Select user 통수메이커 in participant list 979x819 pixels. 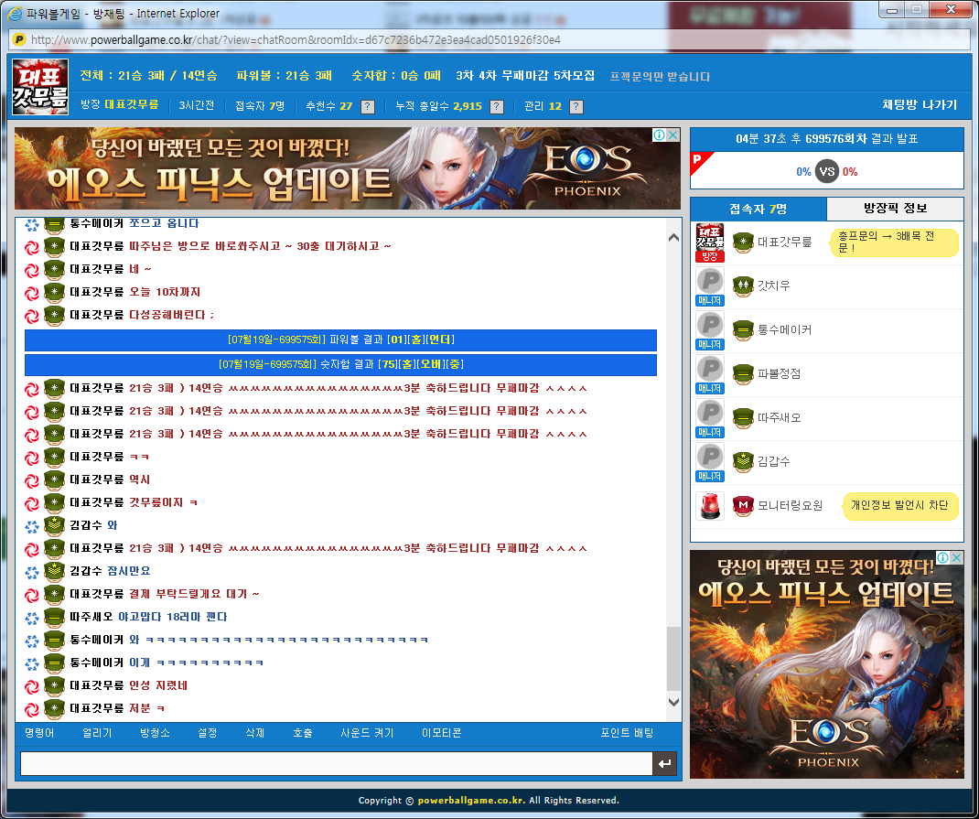coord(785,329)
